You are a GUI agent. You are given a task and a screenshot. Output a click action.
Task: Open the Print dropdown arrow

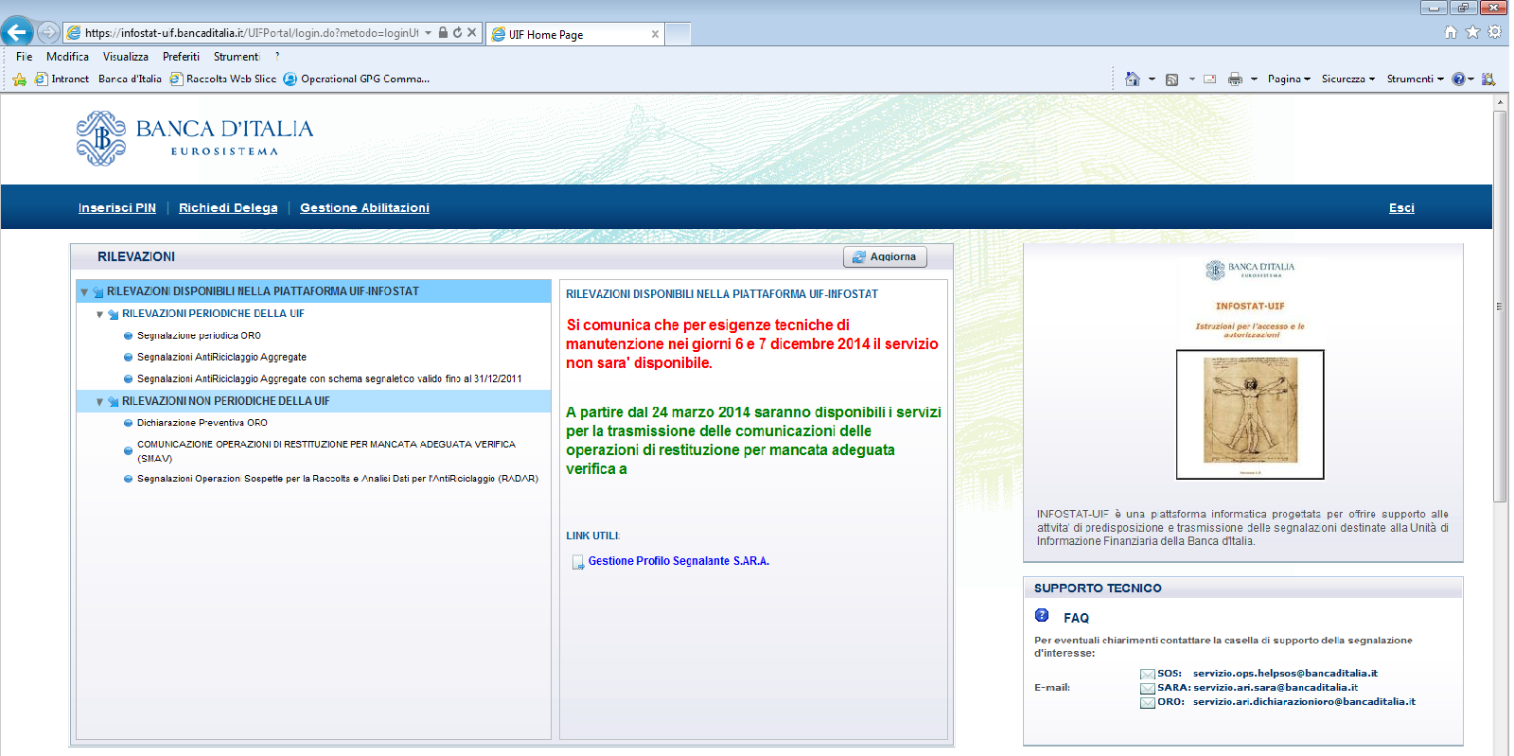point(1254,79)
